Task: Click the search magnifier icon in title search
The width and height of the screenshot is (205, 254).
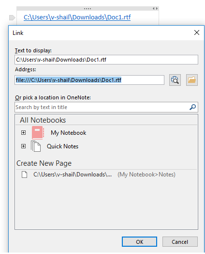Action: pyautogui.click(x=192, y=107)
